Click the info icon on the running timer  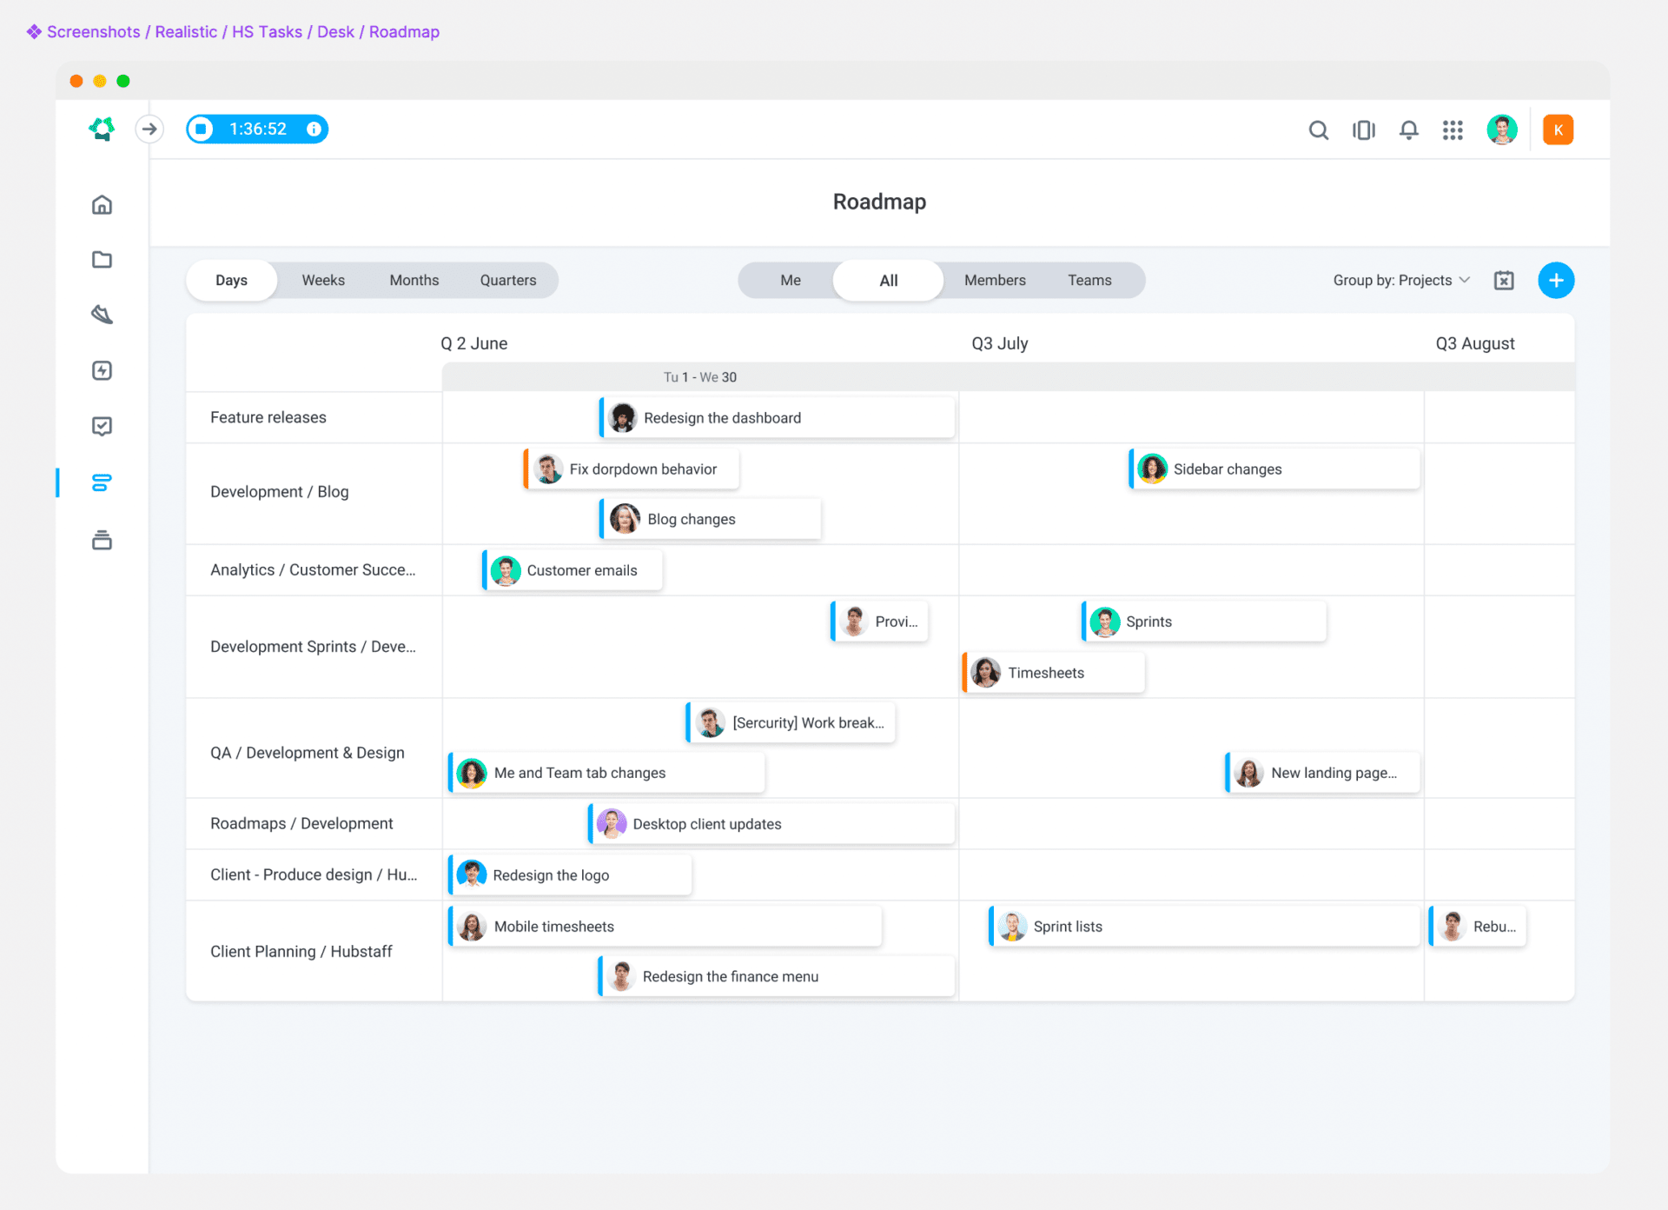click(x=314, y=129)
